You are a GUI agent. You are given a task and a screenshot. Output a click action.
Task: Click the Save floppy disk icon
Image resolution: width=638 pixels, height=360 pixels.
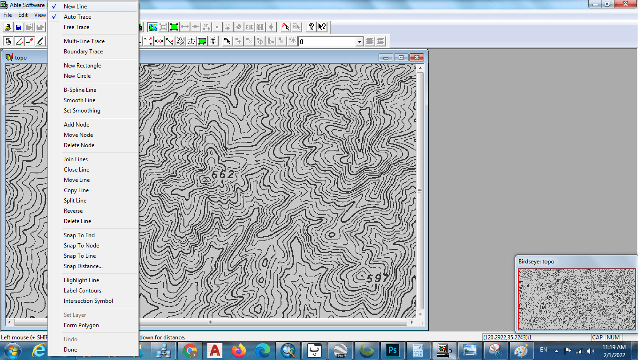tap(19, 27)
